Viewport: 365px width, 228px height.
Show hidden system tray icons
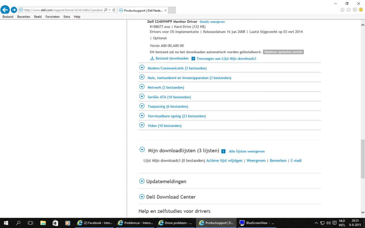click(316, 223)
